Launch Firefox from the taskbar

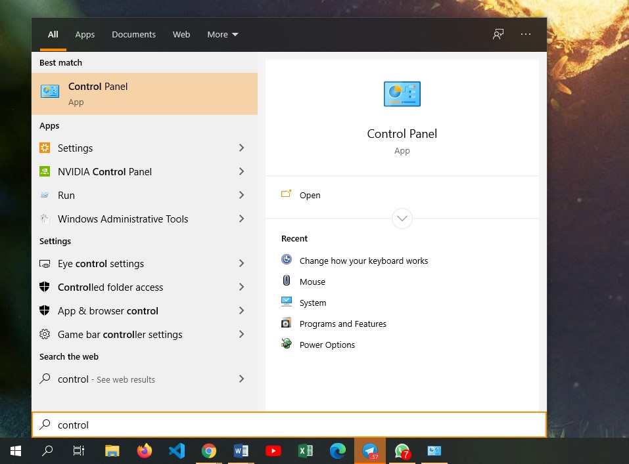[145, 451]
